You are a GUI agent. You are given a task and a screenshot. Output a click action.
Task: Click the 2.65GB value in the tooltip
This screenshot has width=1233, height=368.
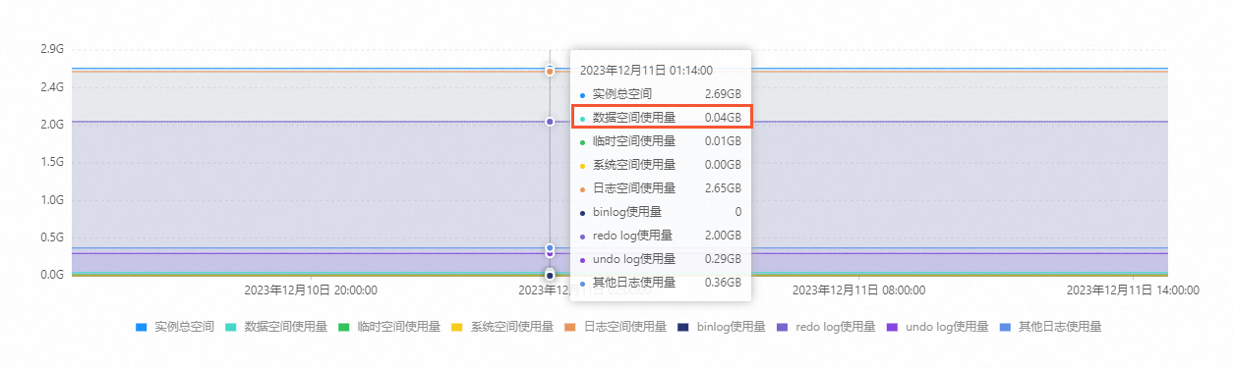(x=723, y=188)
